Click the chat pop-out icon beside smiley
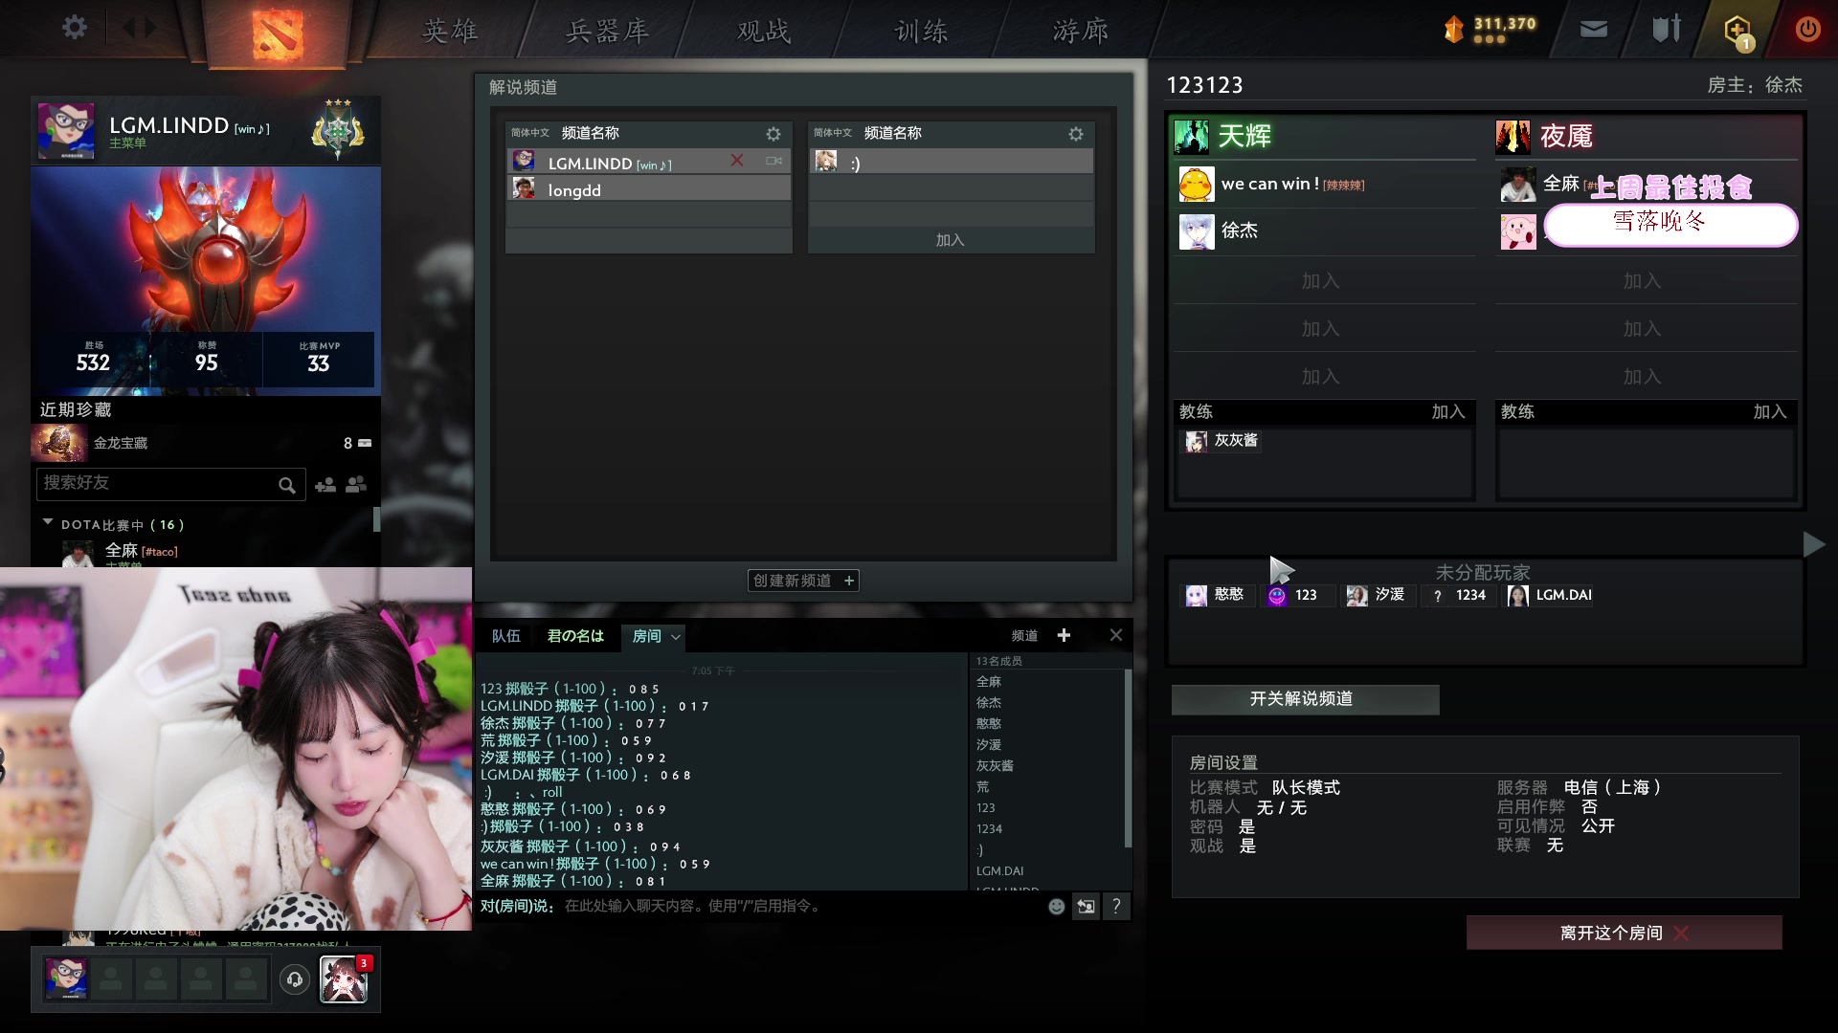 (1086, 907)
